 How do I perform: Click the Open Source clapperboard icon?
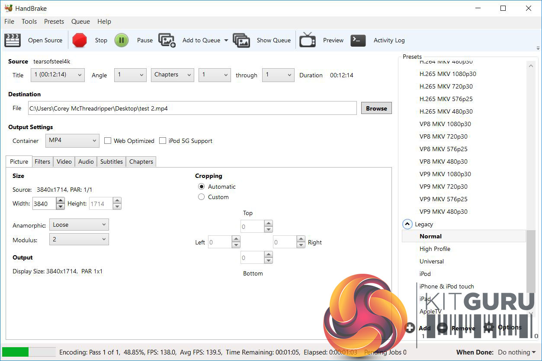coord(13,40)
